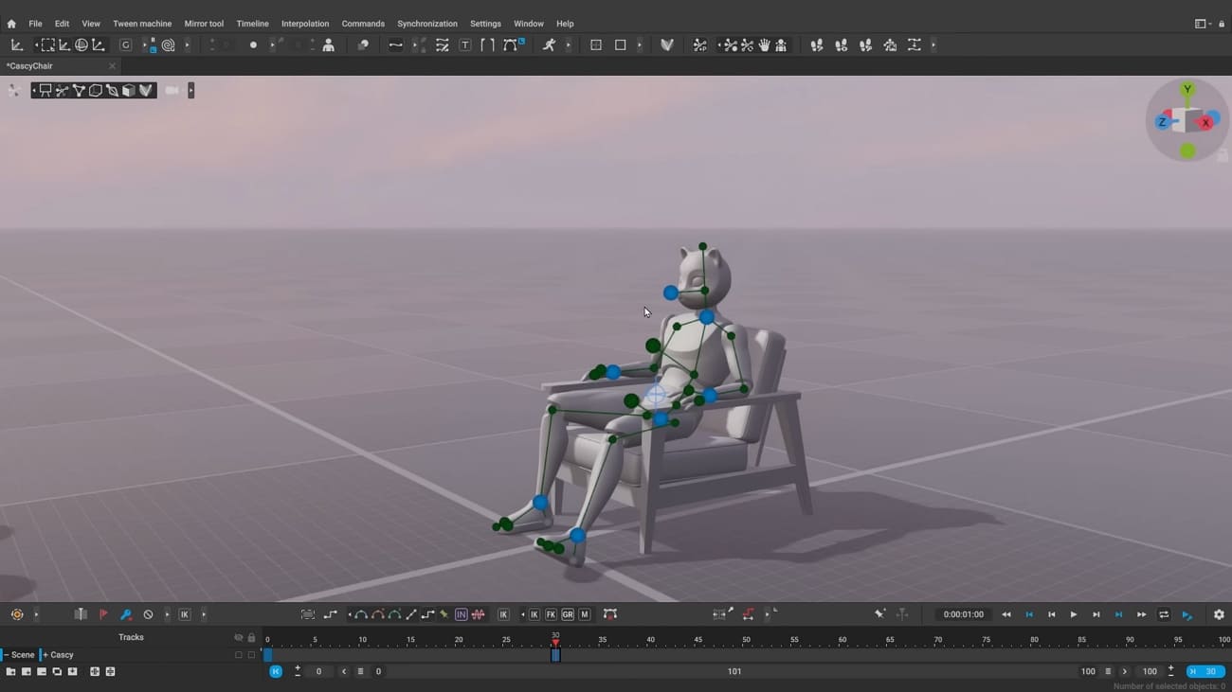Select the rectangle selection tool
The width and height of the screenshot is (1232, 692).
[x=47, y=44]
